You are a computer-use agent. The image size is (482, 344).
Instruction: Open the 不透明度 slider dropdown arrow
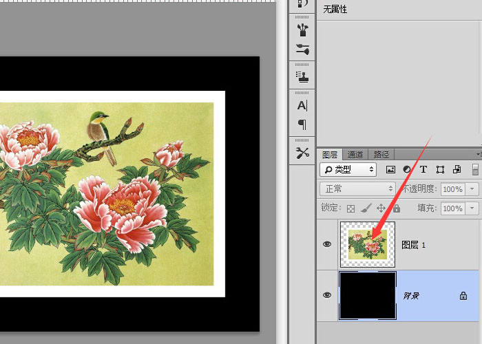[472, 189]
